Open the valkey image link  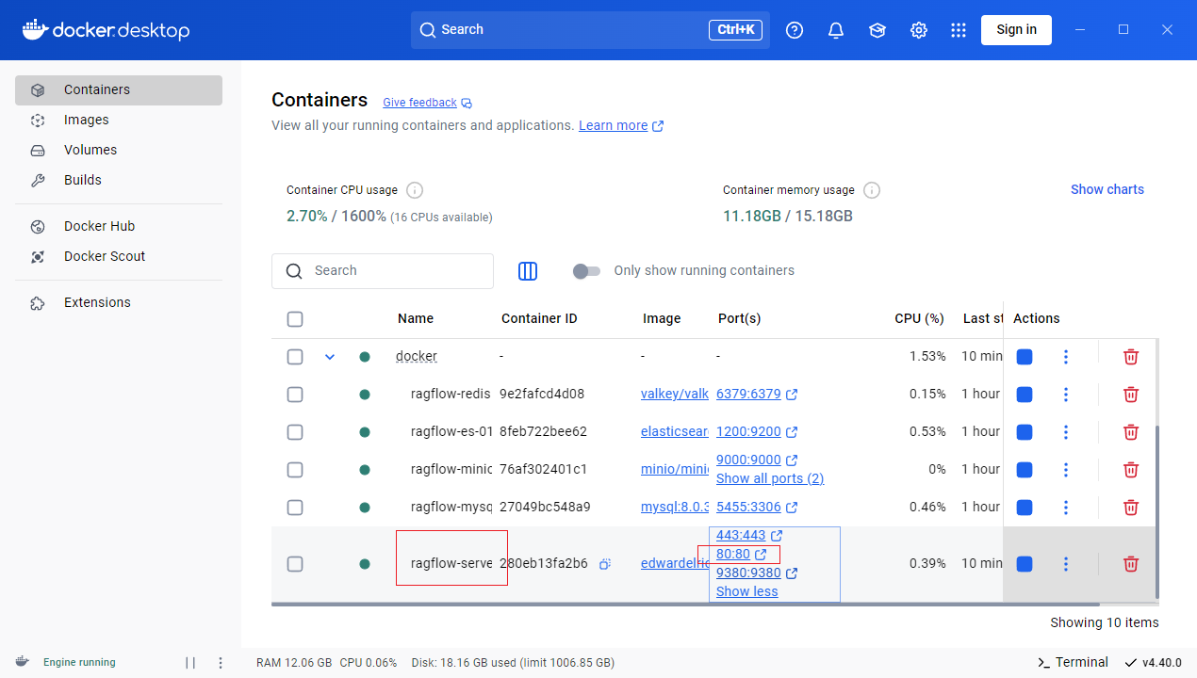click(675, 395)
